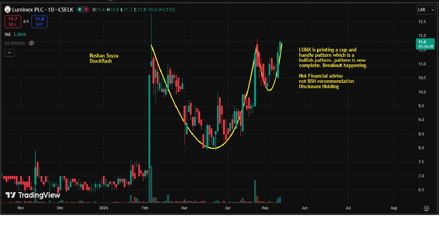Click the 12.5 price axis label

(x=422, y=22)
